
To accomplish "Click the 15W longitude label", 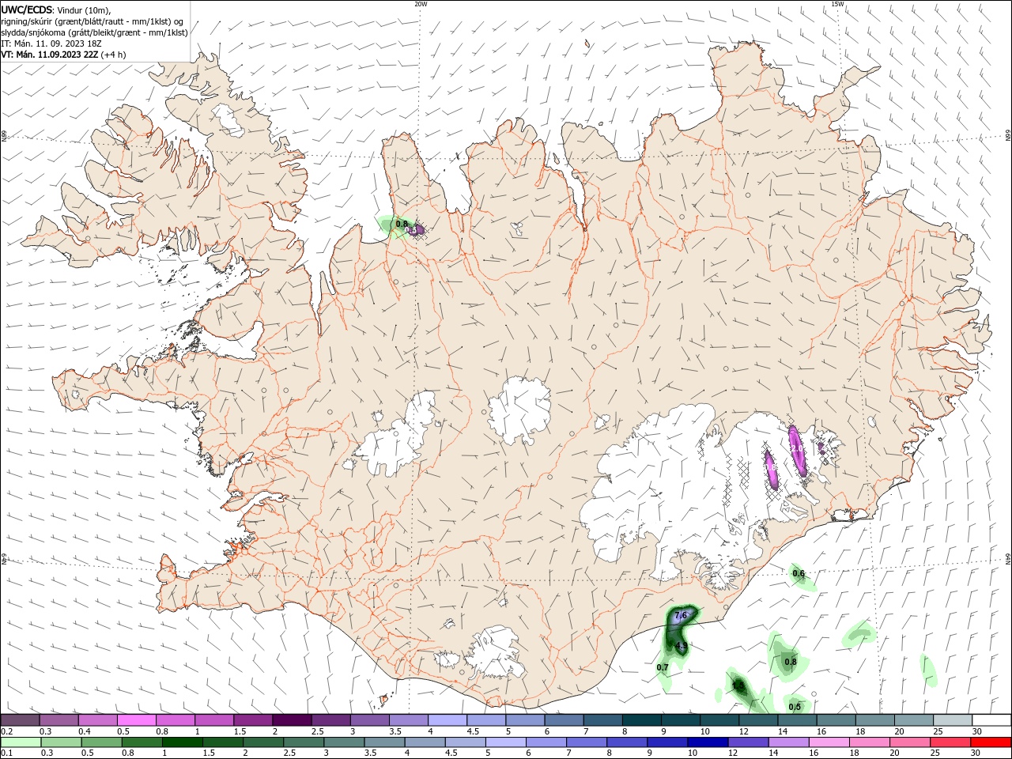I will tap(837, 4).
